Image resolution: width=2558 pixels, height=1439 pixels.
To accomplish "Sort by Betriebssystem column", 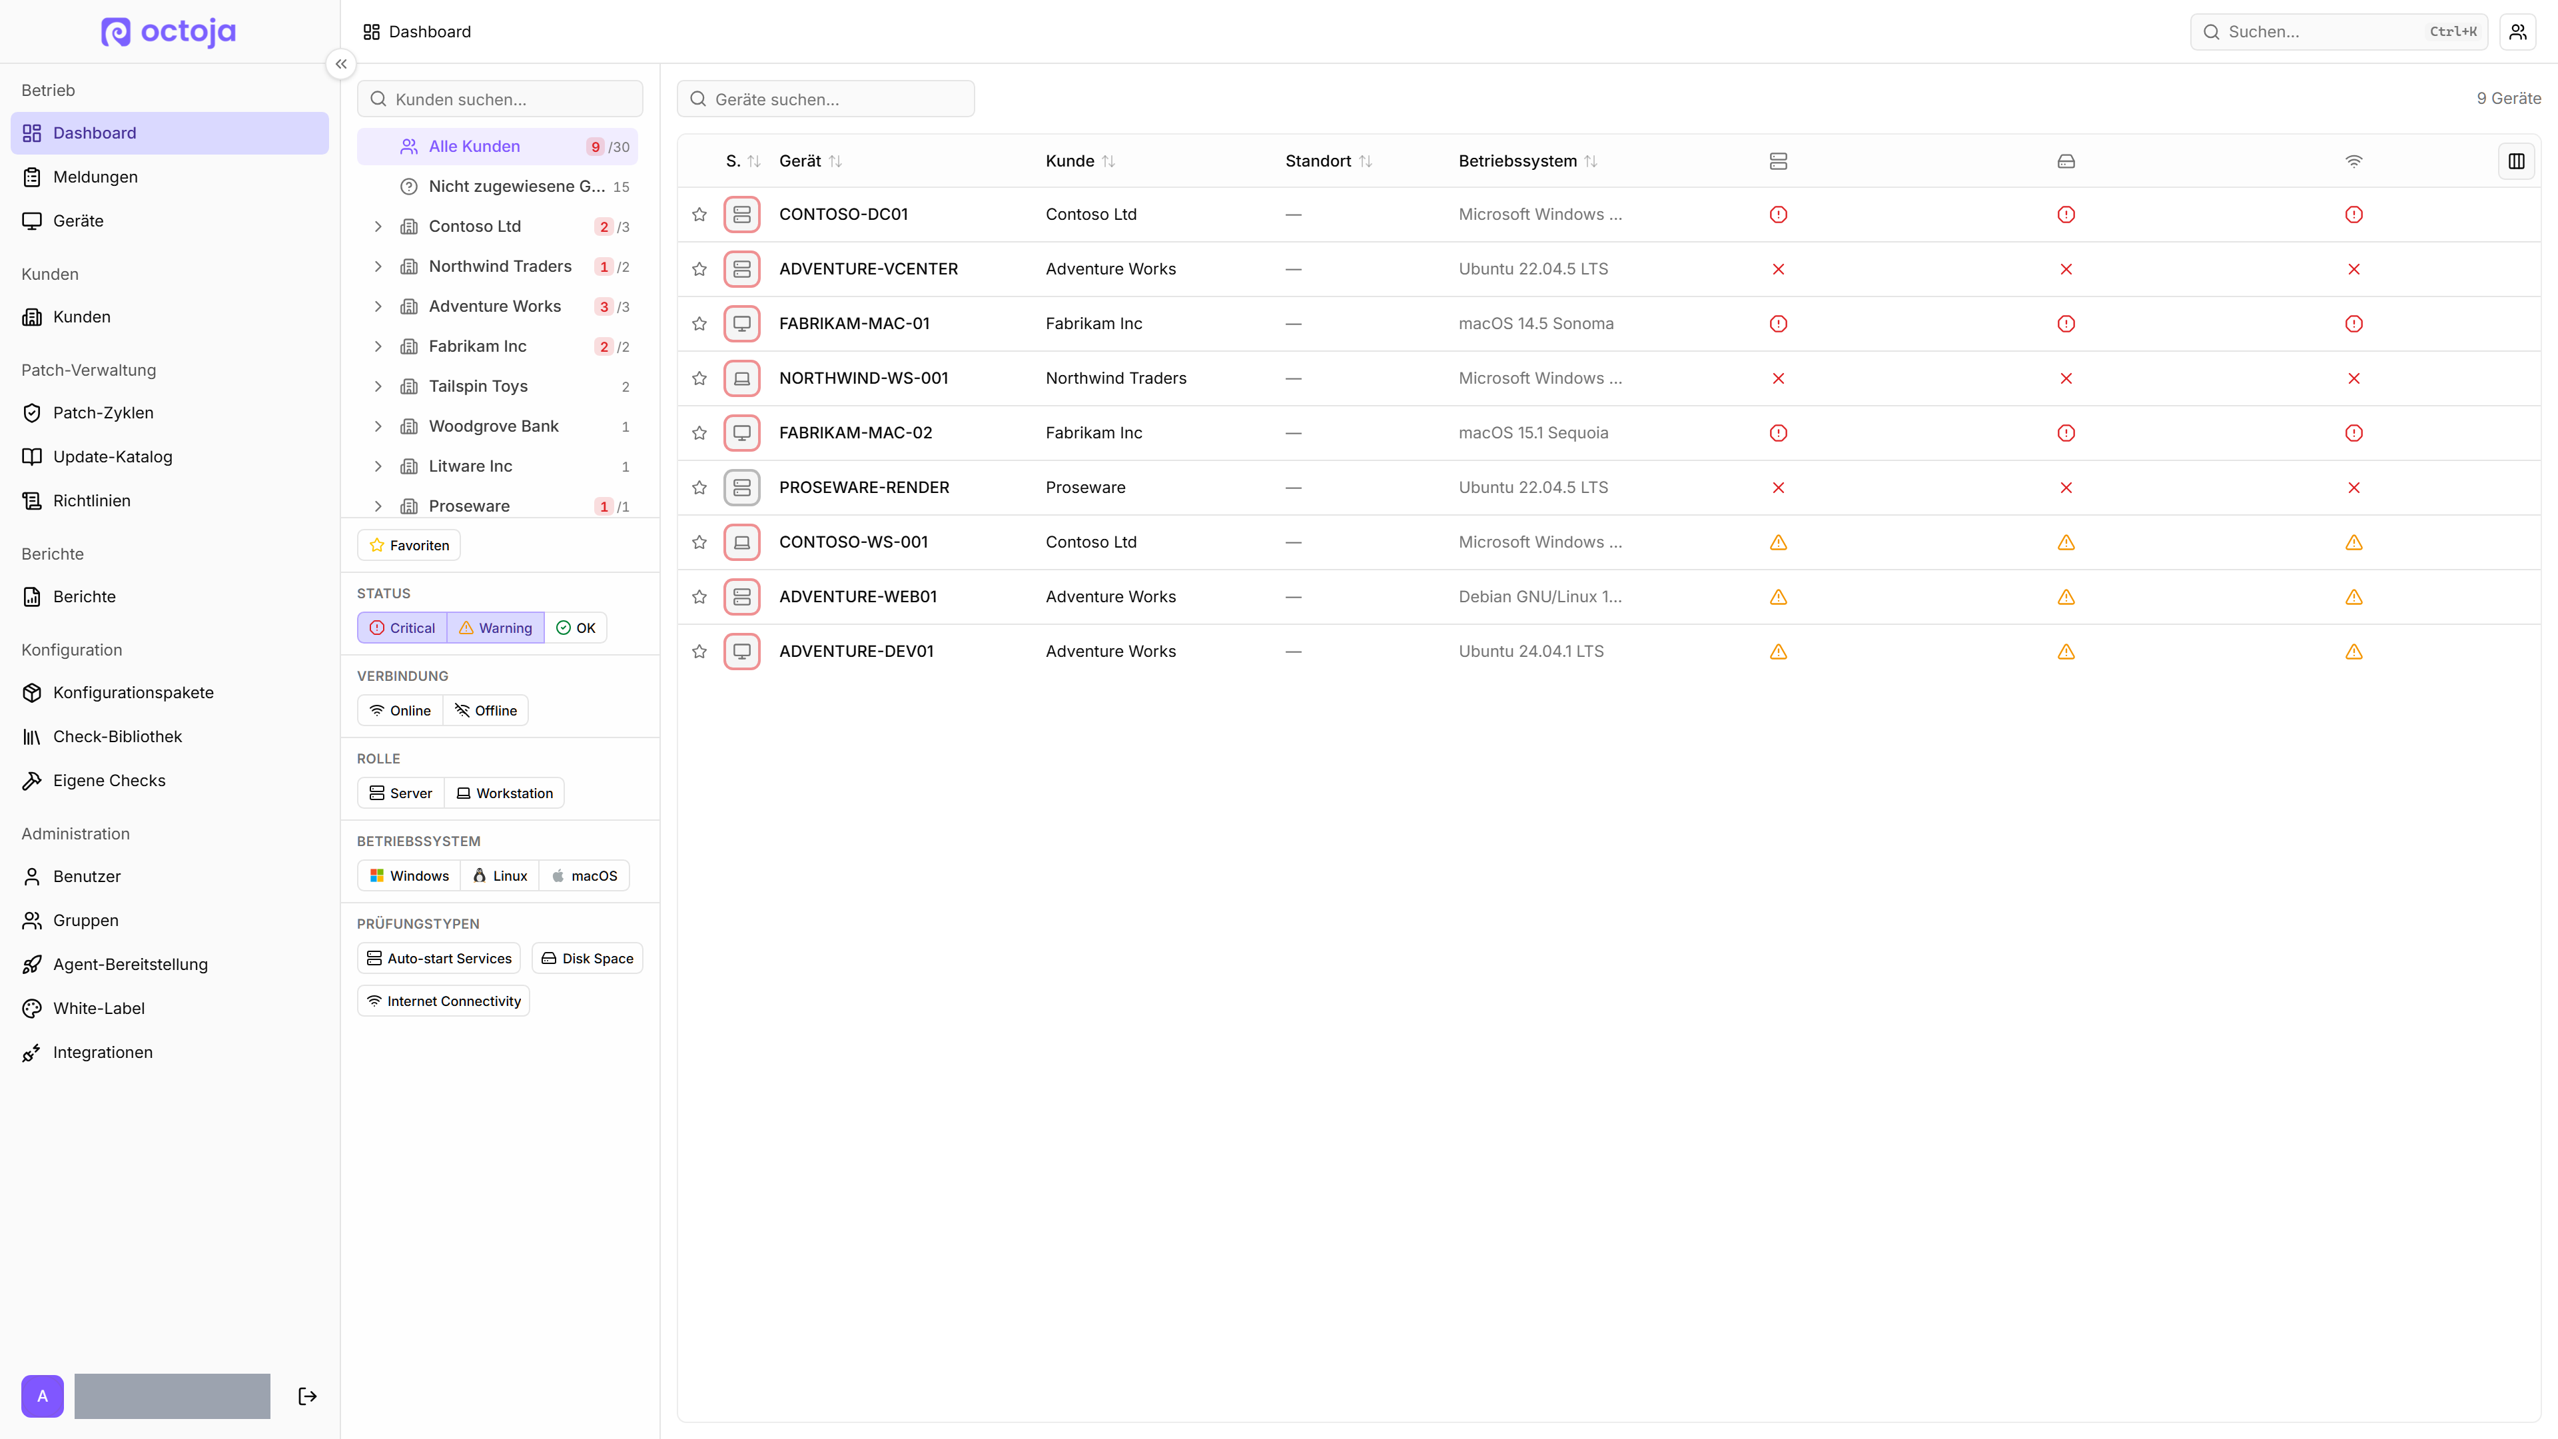I will click(x=1527, y=161).
